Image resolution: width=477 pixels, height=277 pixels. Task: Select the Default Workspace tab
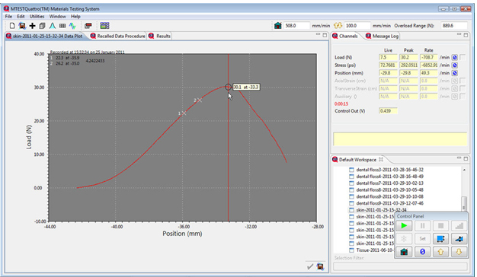tap(358, 160)
